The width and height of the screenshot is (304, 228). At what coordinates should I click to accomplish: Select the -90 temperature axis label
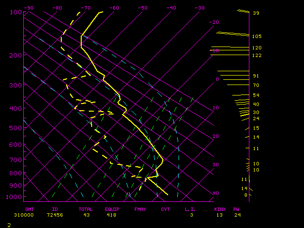pyautogui.click(x=28, y=8)
